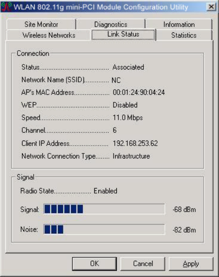
Task: Go to the Wireless Networks tab
Action: pos(49,35)
